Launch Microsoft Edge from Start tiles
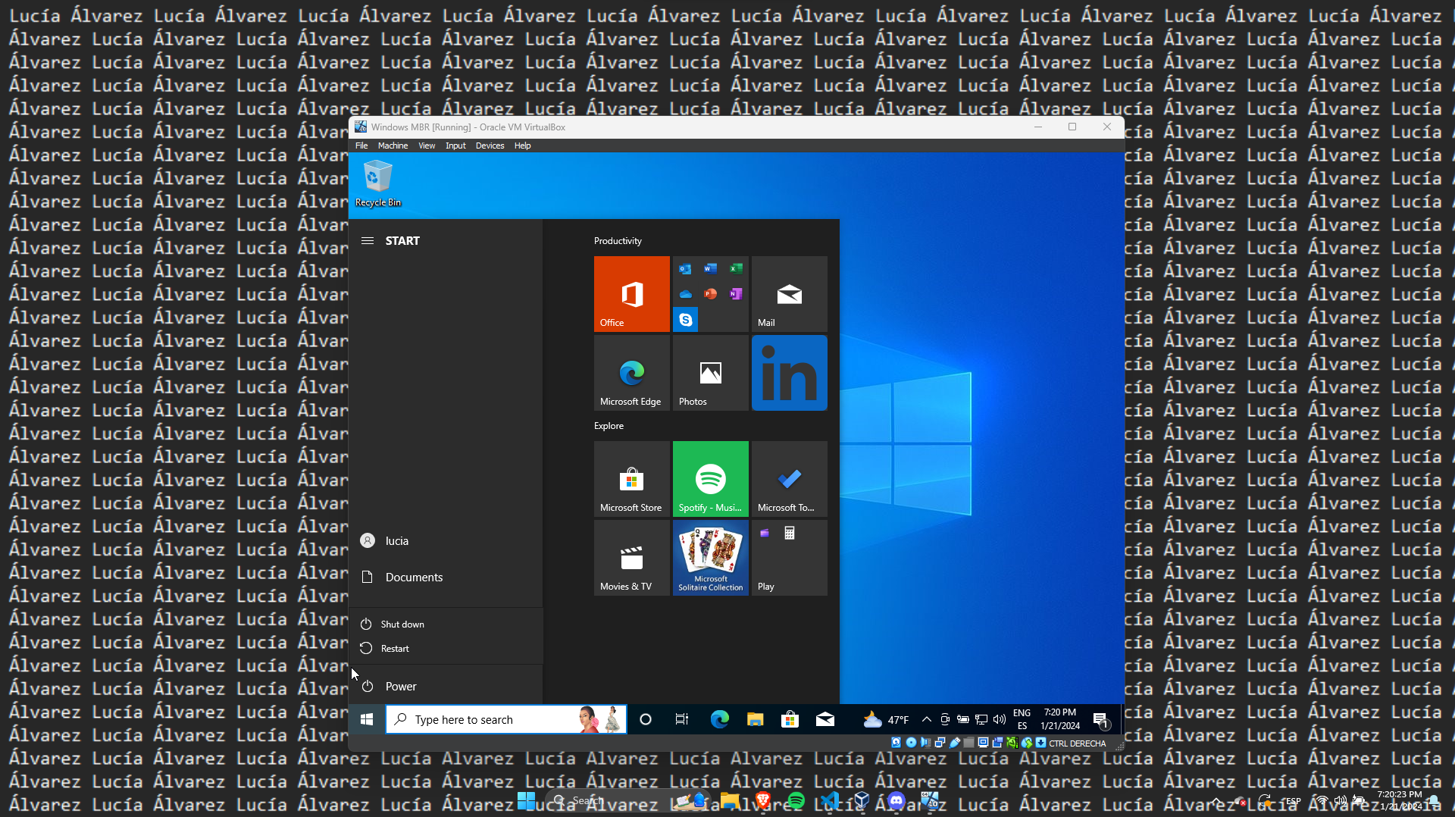The height and width of the screenshot is (817, 1455). coord(631,373)
